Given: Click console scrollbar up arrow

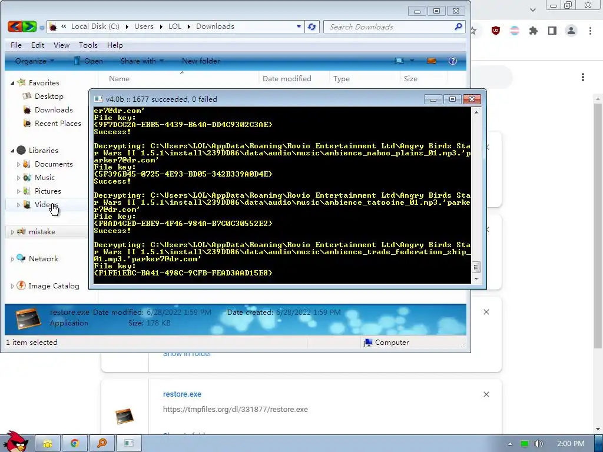Looking at the screenshot, I should (476, 112).
